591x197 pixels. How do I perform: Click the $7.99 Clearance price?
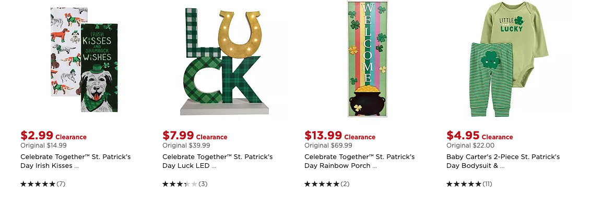point(195,136)
